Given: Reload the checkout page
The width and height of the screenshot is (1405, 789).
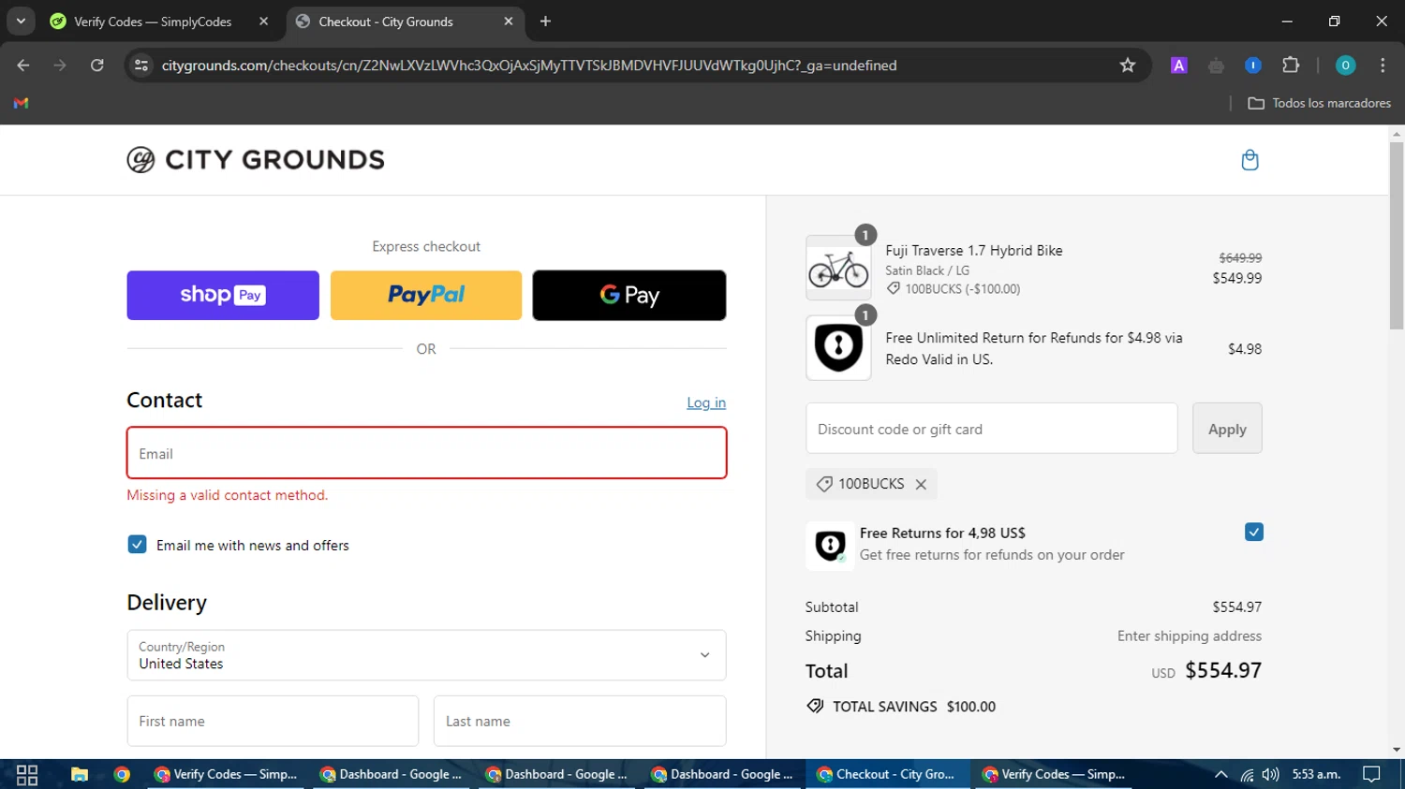Looking at the screenshot, I should [x=97, y=66].
